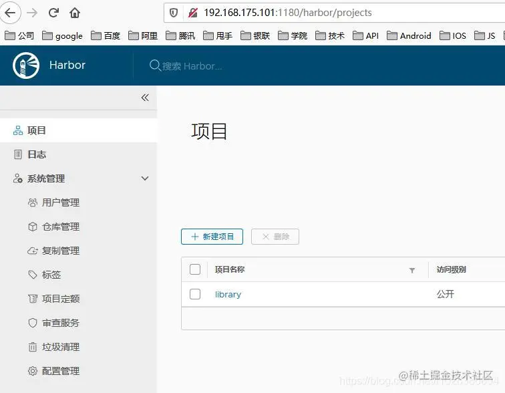Focus the 搜索 Harbor search field
Viewport: 505px width, 393px height.
[x=192, y=66]
